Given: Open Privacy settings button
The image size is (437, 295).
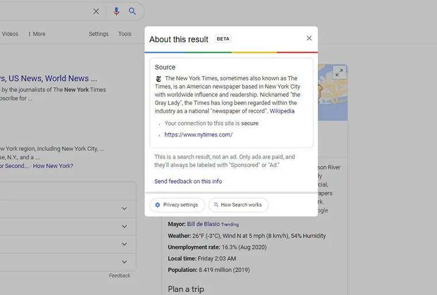Looking at the screenshot, I should click(x=177, y=205).
